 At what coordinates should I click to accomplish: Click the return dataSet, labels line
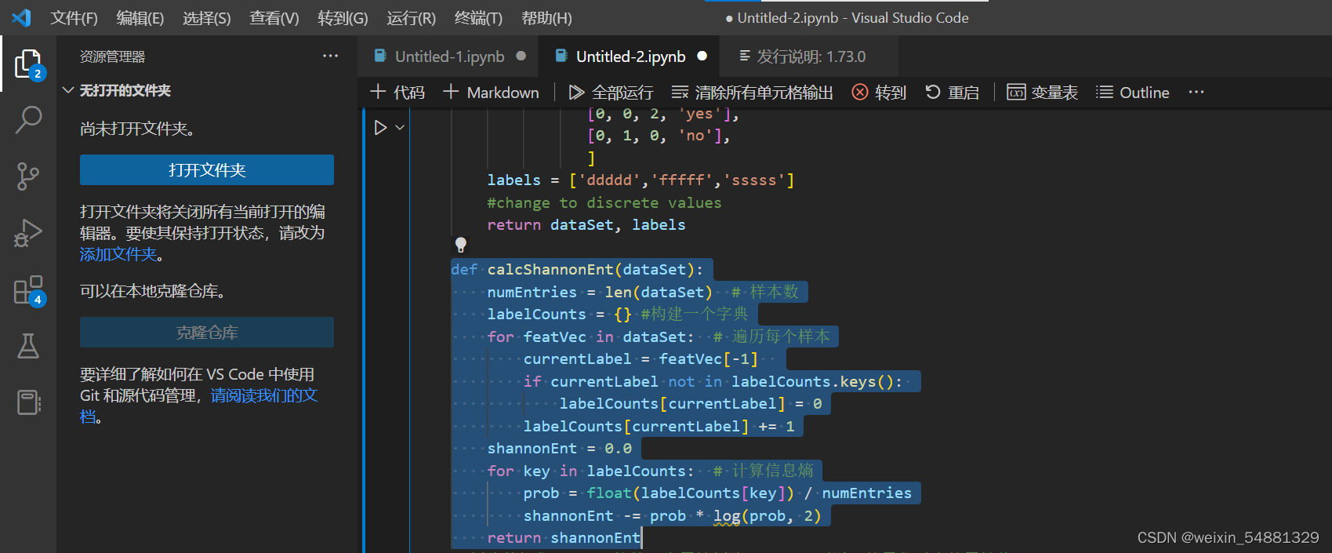pos(586,225)
